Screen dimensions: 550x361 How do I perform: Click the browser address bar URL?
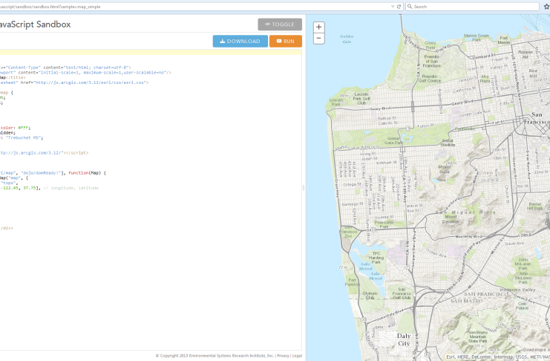[50, 7]
